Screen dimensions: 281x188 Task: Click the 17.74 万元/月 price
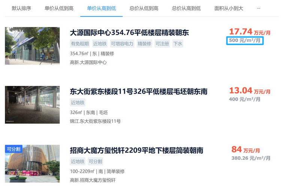click(250, 32)
